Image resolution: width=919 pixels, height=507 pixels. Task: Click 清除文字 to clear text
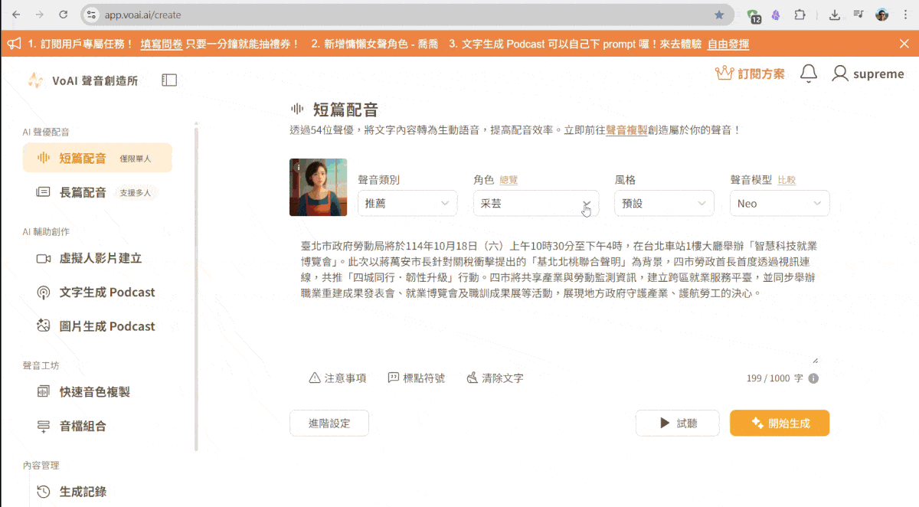[x=495, y=378]
